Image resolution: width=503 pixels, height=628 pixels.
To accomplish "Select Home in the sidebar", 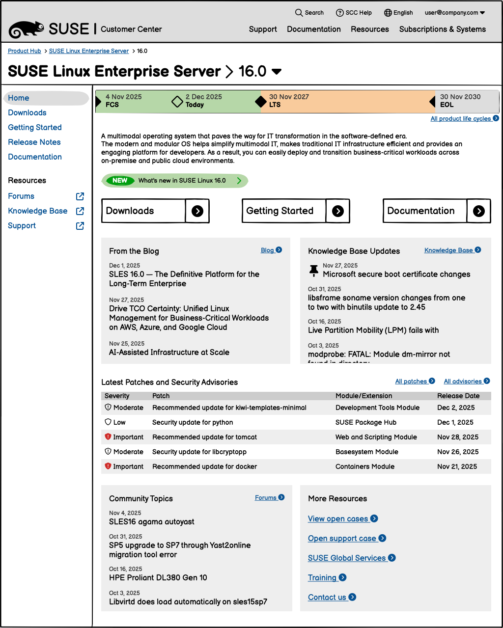I will coord(46,98).
